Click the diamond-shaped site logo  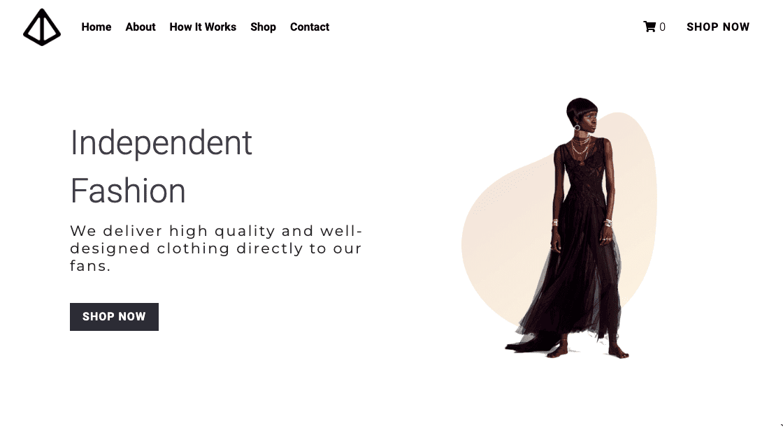pos(42,27)
